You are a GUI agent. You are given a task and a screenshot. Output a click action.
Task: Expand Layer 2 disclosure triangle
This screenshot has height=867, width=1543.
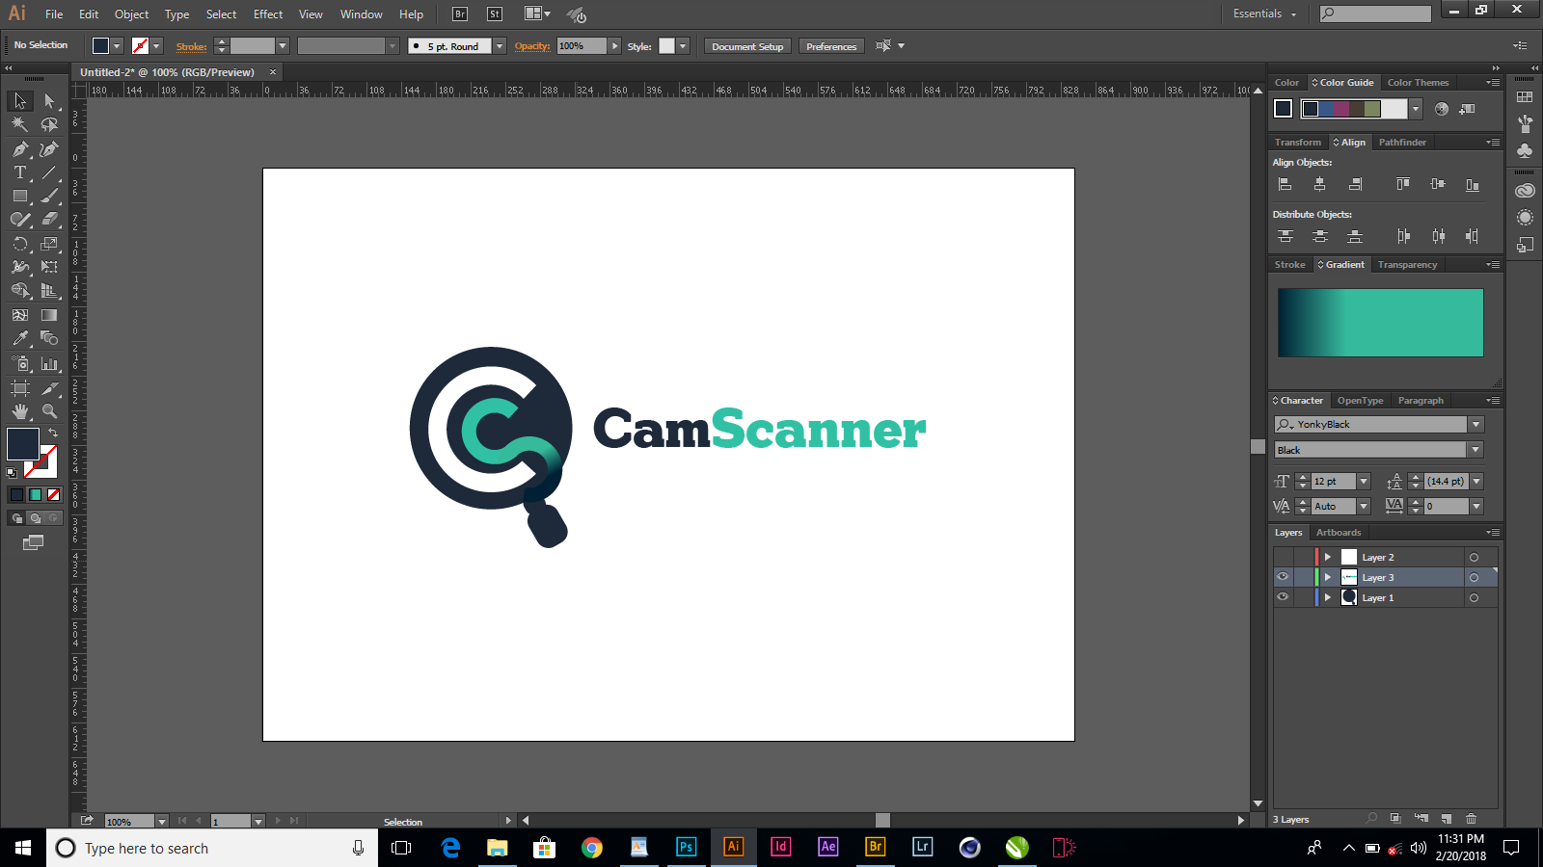(x=1328, y=557)
